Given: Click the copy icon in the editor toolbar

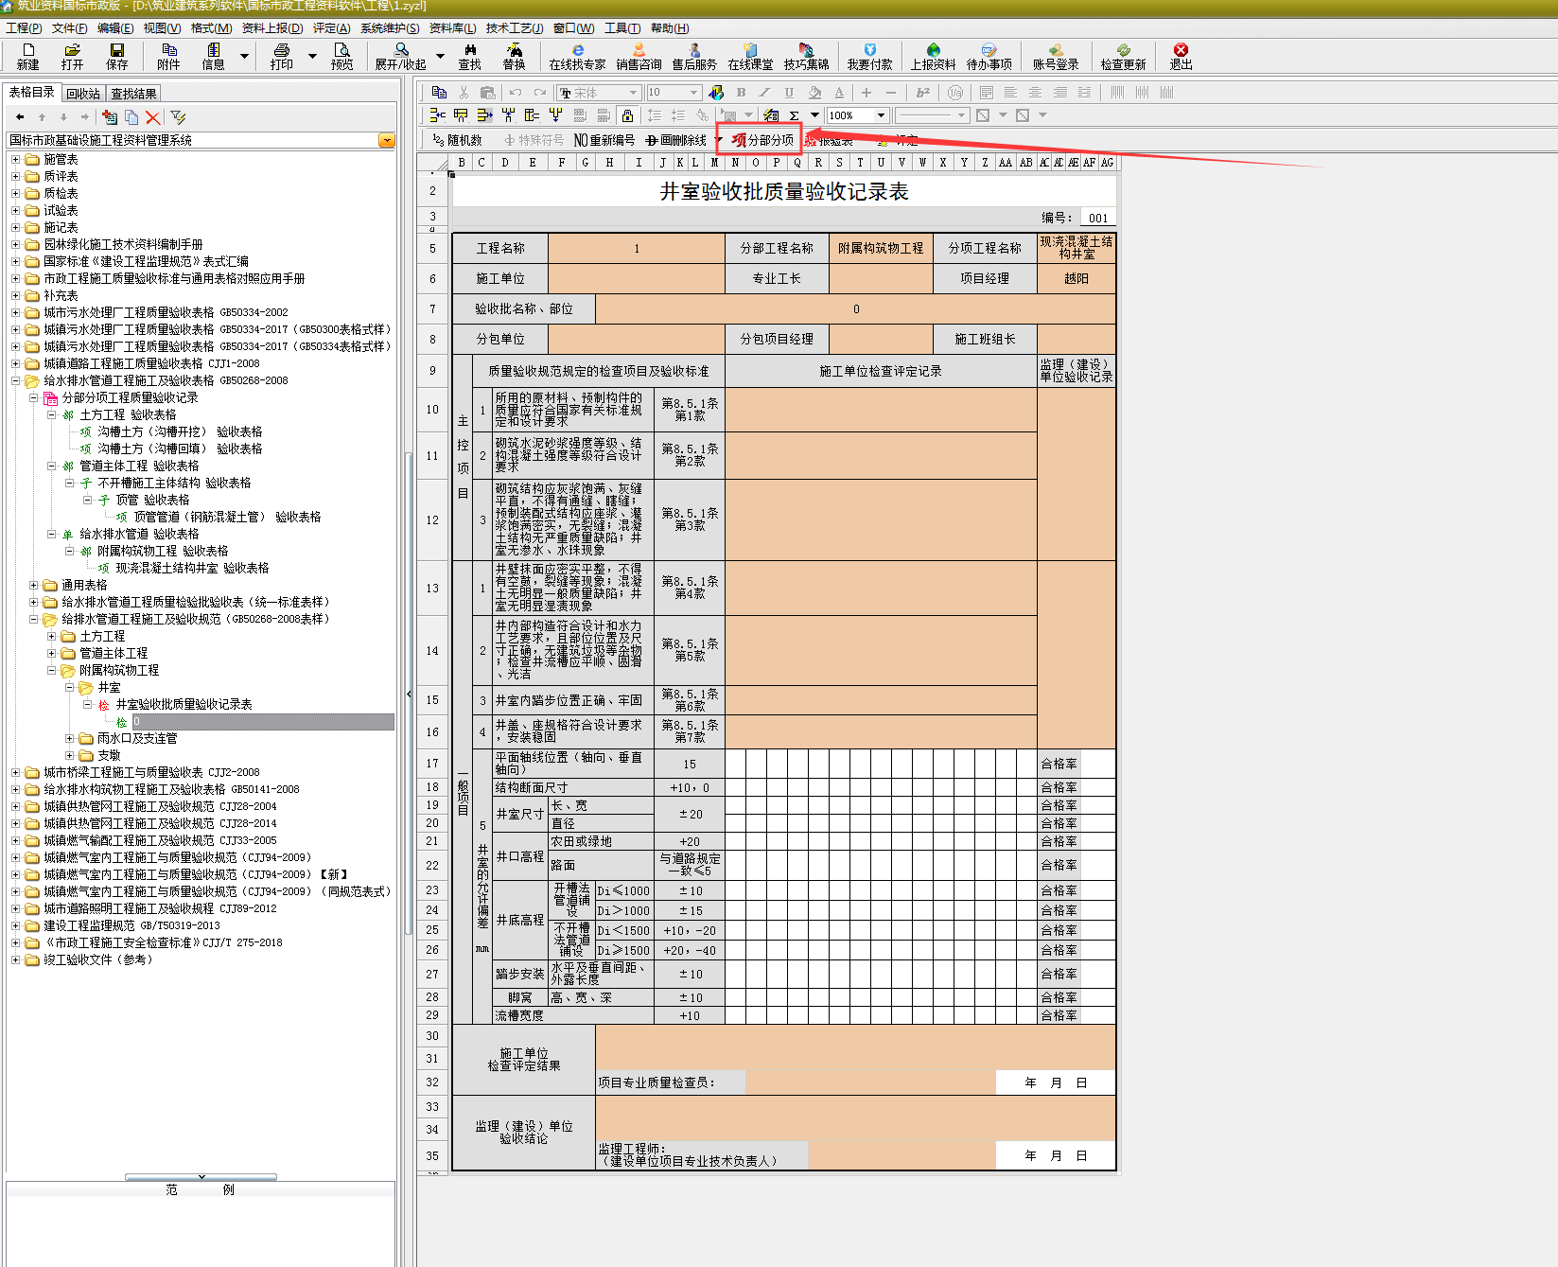Looking at the screenshot, I should [x=439, y=92].
